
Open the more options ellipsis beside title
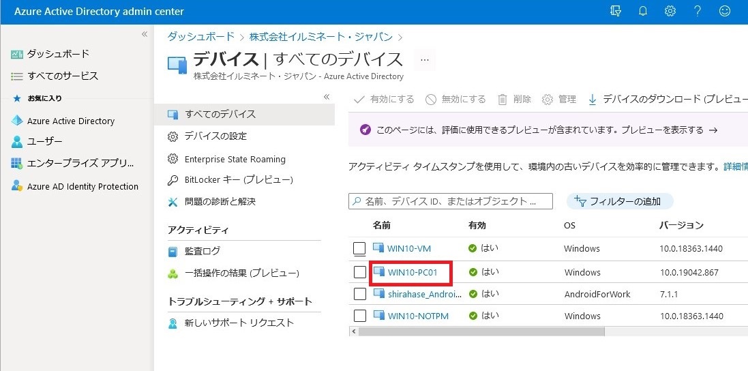pos(425,60)
